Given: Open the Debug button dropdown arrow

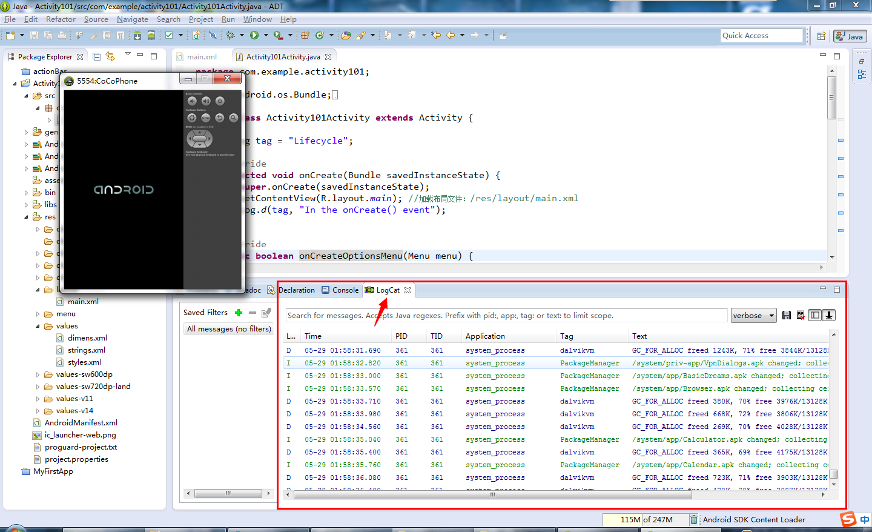Looking at the screenshot, I should pyautogui.click(x=242, y=35).
